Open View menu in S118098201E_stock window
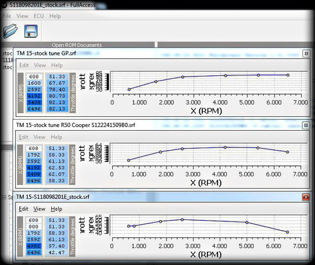 [x=39, y=209]
